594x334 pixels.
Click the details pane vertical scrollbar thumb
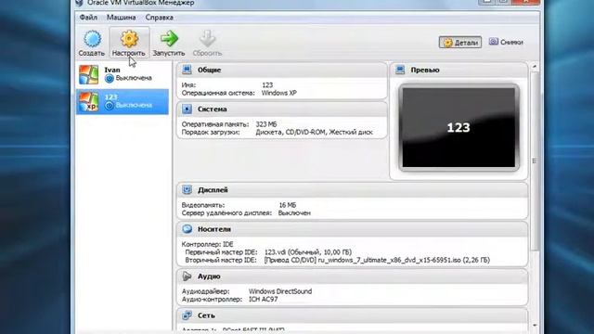535,161
